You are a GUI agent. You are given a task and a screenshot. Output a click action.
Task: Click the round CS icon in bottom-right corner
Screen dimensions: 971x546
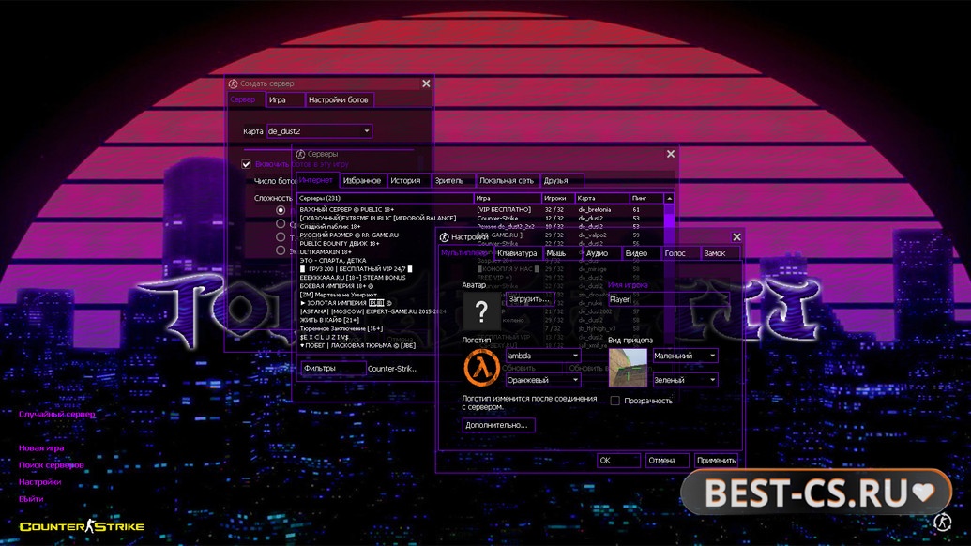943,522
